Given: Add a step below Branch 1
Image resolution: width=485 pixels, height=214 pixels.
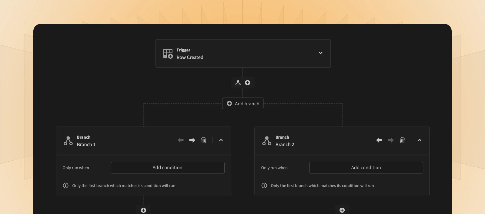Looking at the screenshot, I should click(143, 210).
